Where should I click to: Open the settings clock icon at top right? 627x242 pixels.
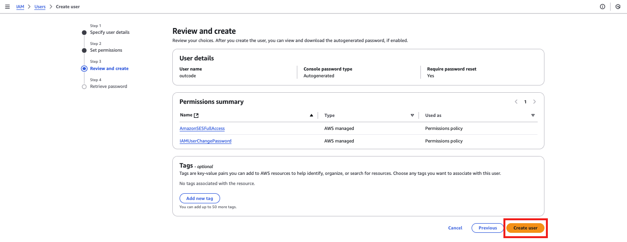pos(618,7)
